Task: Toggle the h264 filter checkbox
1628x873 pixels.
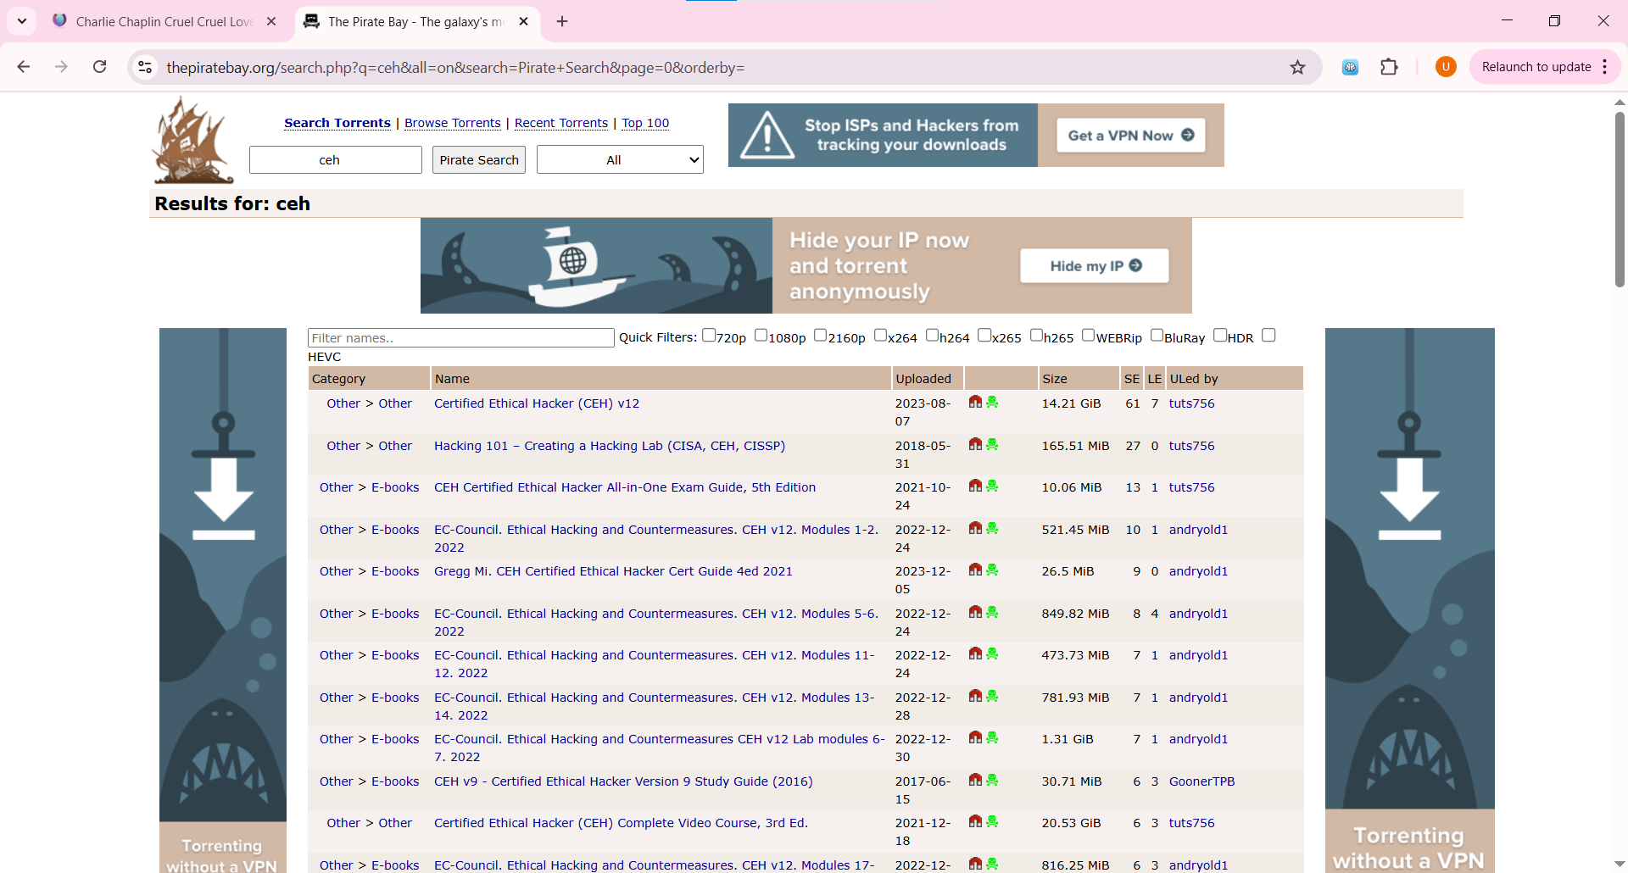Action: point(932,336)
